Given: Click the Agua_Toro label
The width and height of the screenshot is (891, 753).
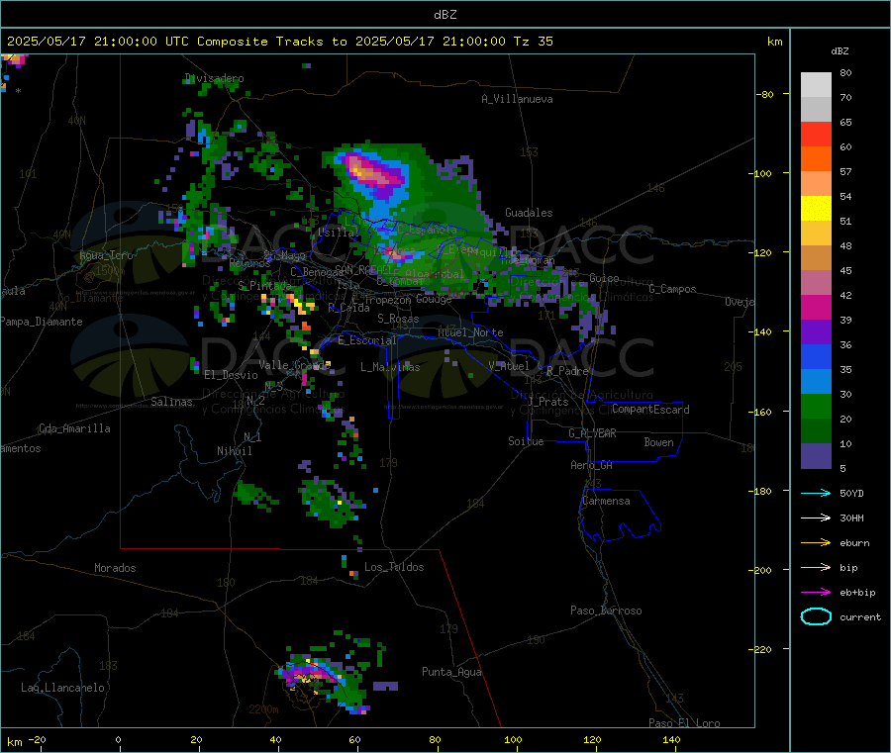Looking at the screenshot, I should [x=106, y=255].
